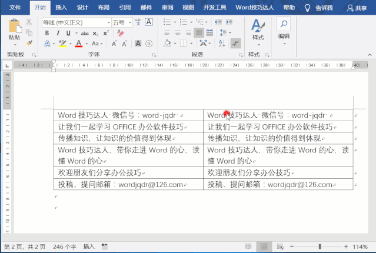Open font color dropdown arrow

(x=86, y=44)
